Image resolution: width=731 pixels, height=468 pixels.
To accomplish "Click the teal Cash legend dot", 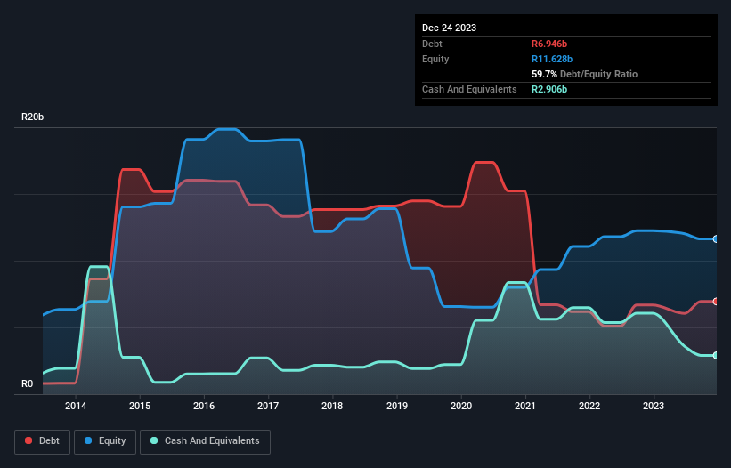I will (x=154, y=440).
